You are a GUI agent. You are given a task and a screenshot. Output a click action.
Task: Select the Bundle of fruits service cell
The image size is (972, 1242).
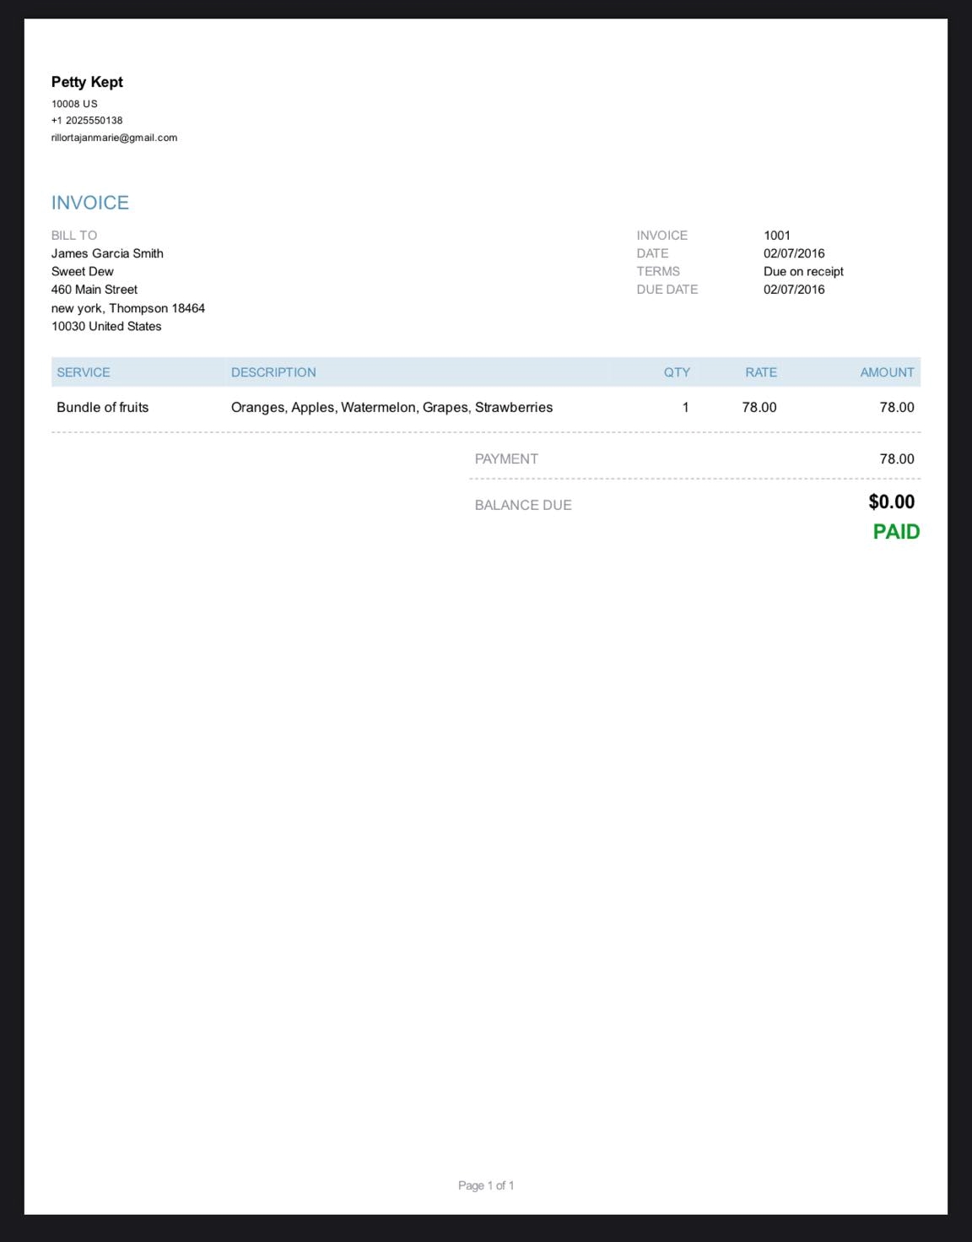[102, 407]
